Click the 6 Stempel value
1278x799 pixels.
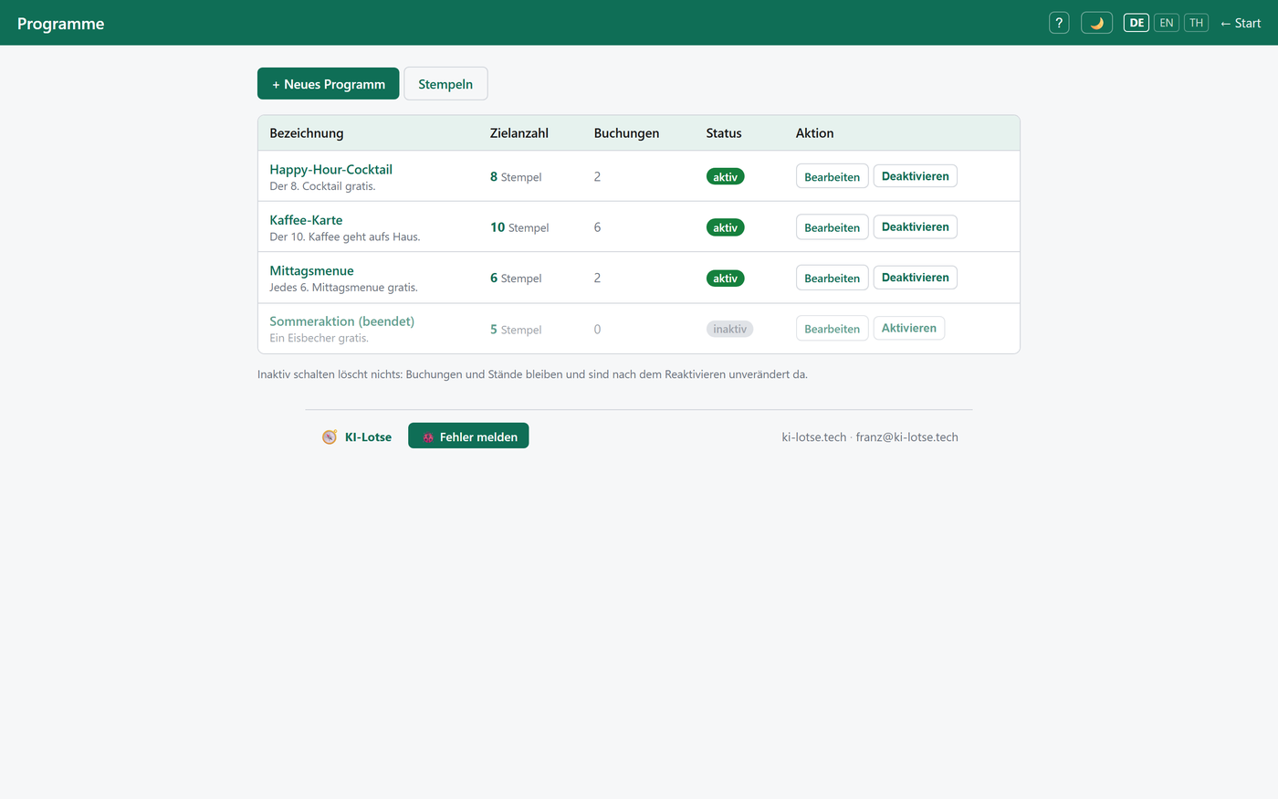point(516,279)
